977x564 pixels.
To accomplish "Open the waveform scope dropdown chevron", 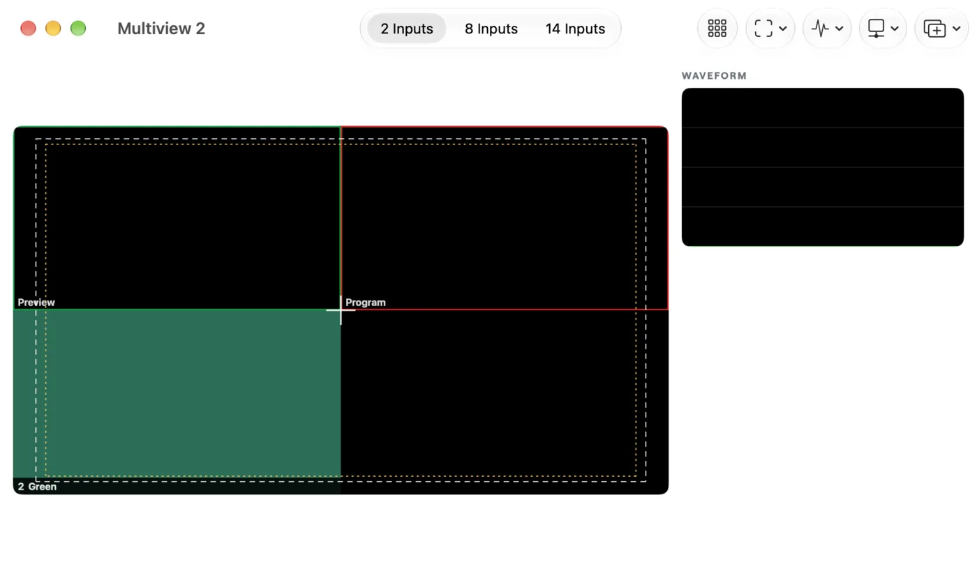I will coord(840,29).
